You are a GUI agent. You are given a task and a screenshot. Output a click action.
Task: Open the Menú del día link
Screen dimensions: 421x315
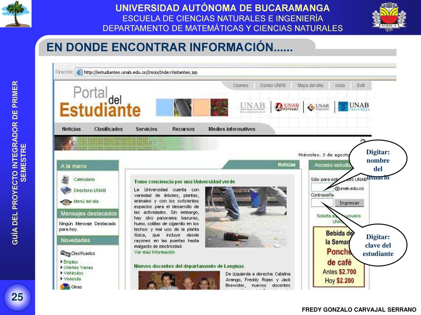coord(86,201)
